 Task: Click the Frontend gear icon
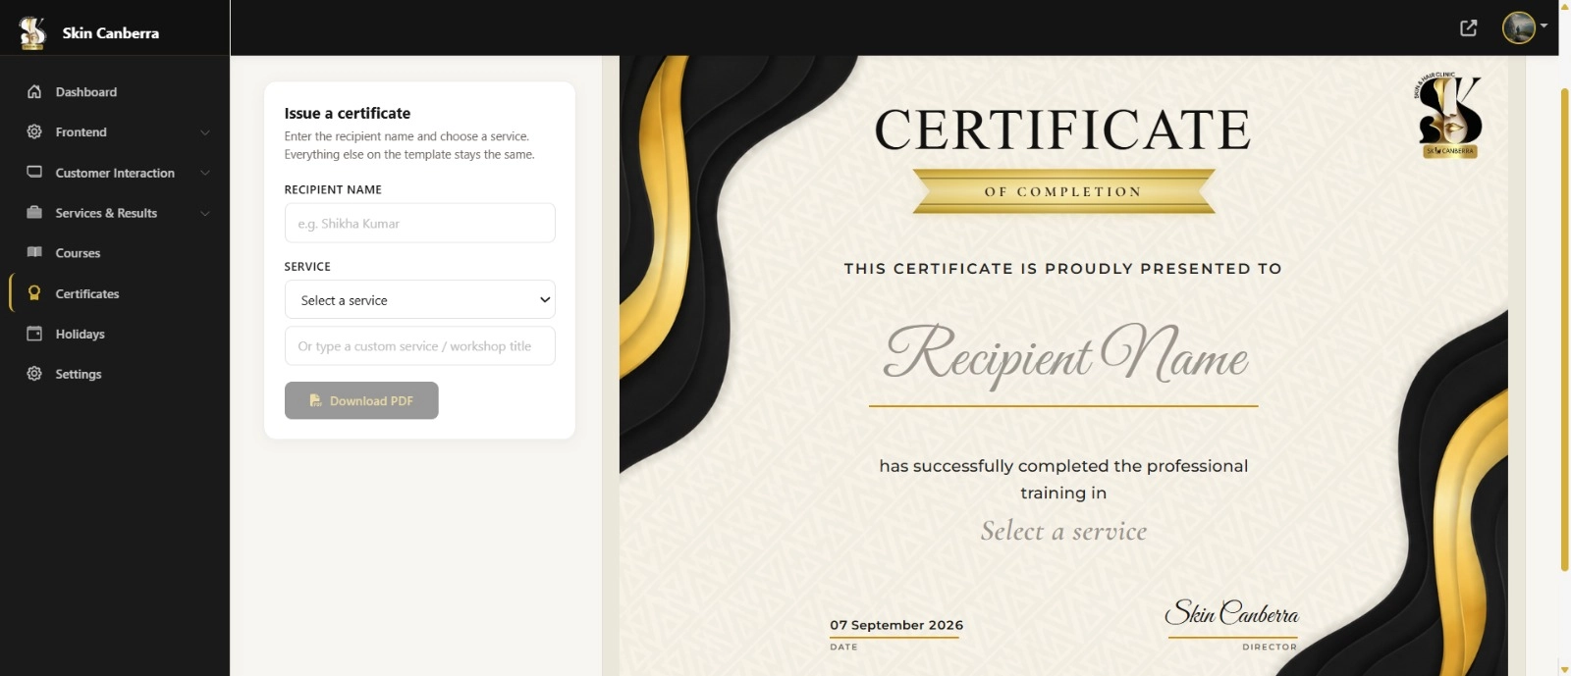tap(34, 131)
